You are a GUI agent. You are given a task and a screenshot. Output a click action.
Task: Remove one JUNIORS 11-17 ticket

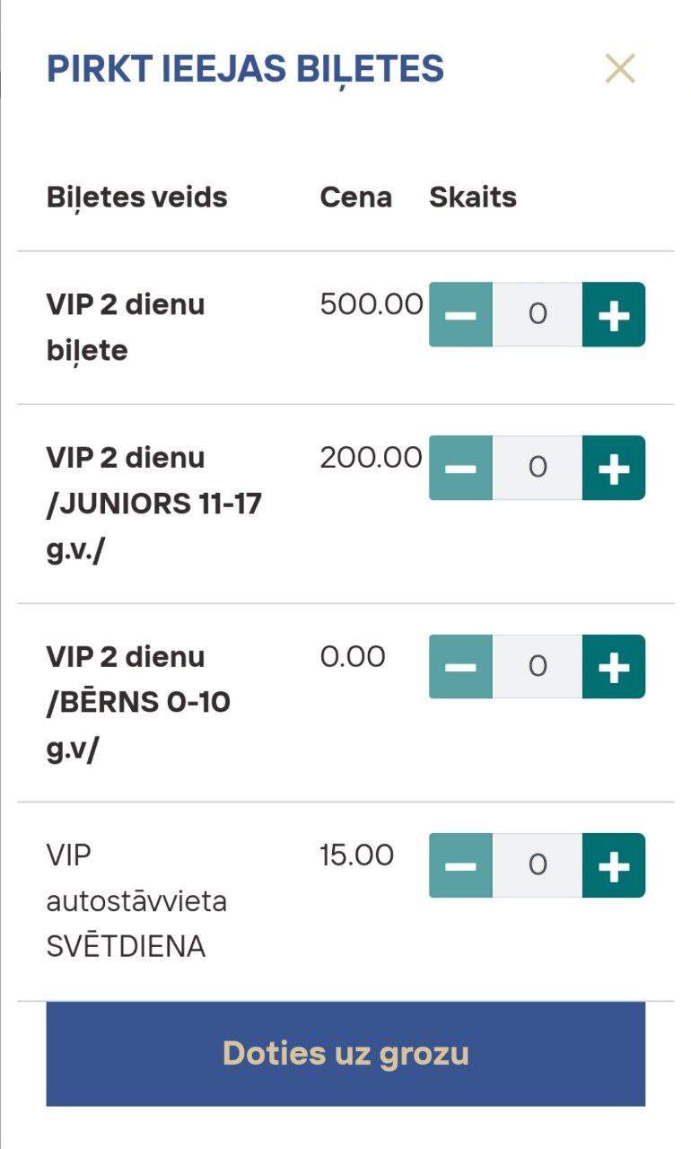point(460,468)
